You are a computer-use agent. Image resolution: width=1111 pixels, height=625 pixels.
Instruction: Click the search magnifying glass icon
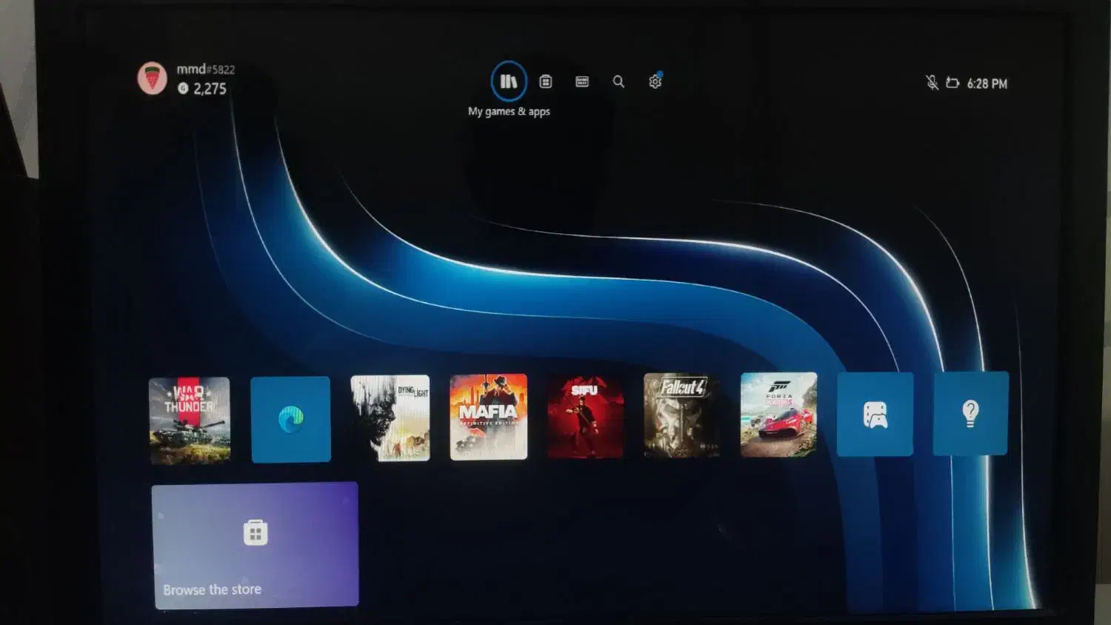618,81
